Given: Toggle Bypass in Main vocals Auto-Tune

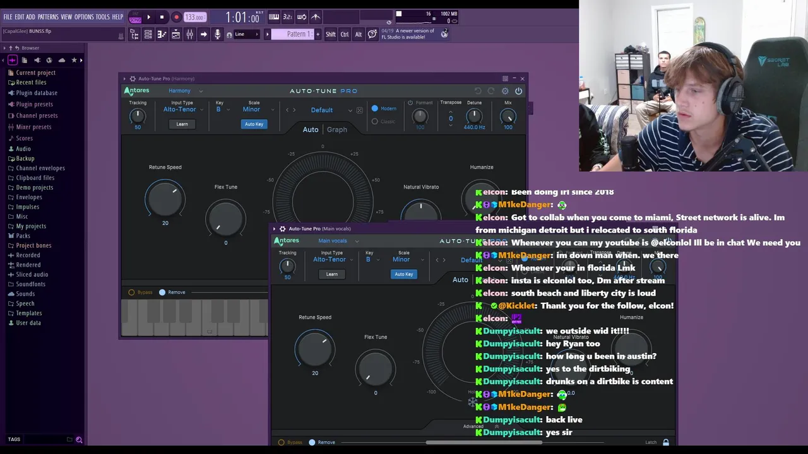Looking at the screenshot, I should click(x=282, y=442).
